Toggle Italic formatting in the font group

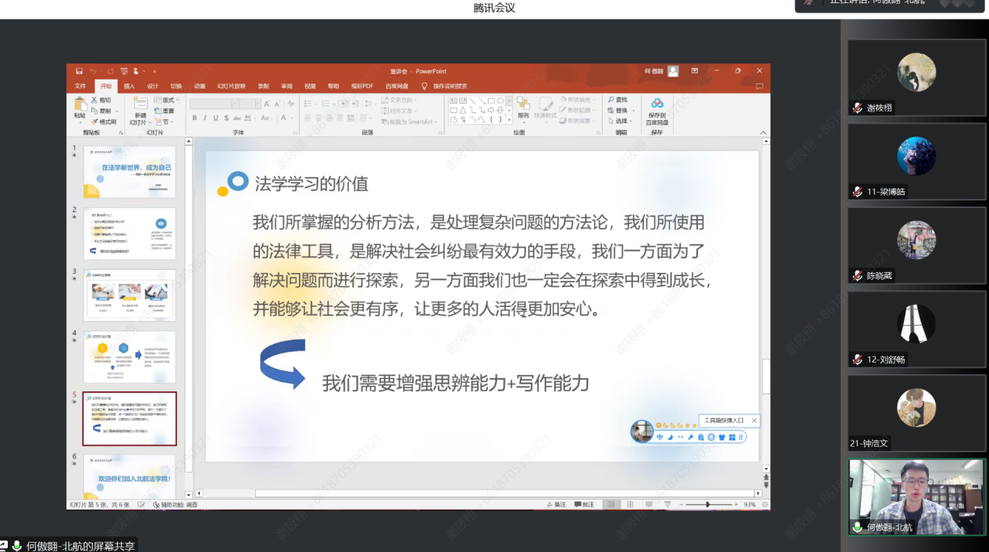point(205,118)
